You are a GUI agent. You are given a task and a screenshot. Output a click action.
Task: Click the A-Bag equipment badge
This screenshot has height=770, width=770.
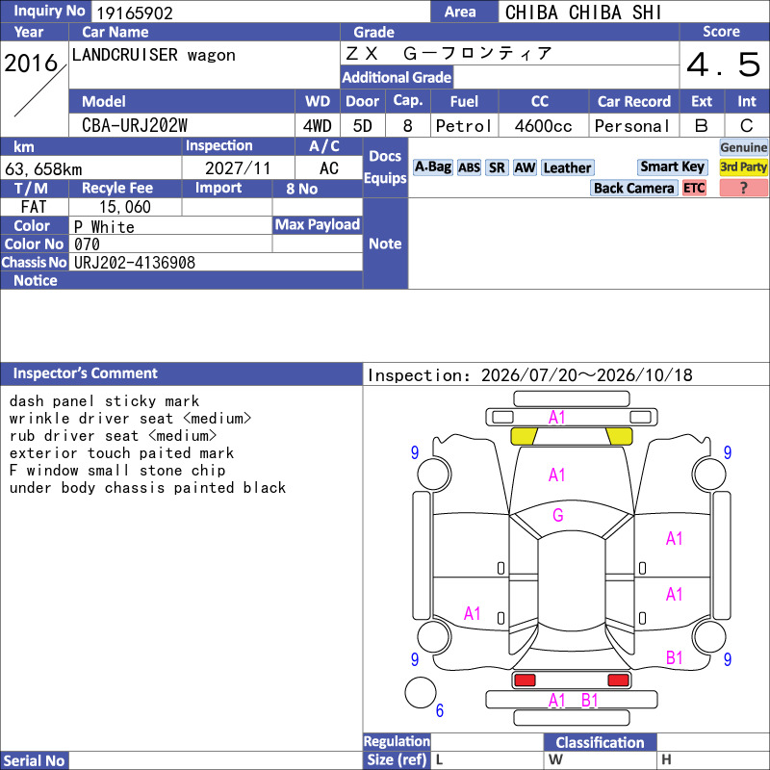tap(432, 167)
